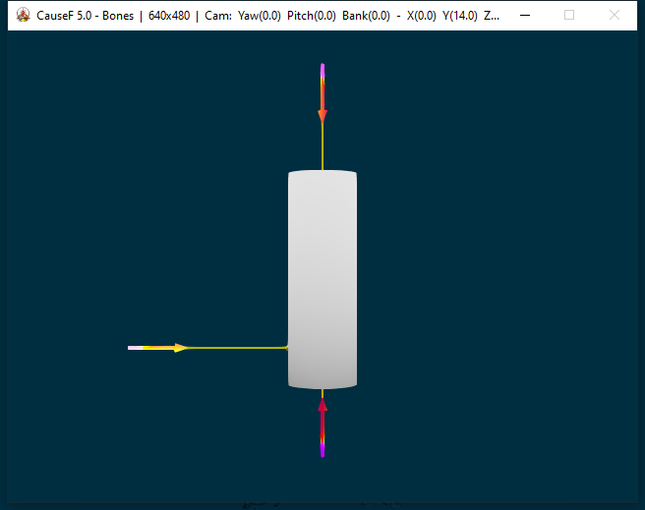Click the red upward arrowhead below the cylinder
645x510 pixels.
pyautogui.click(x=322, y=404)
